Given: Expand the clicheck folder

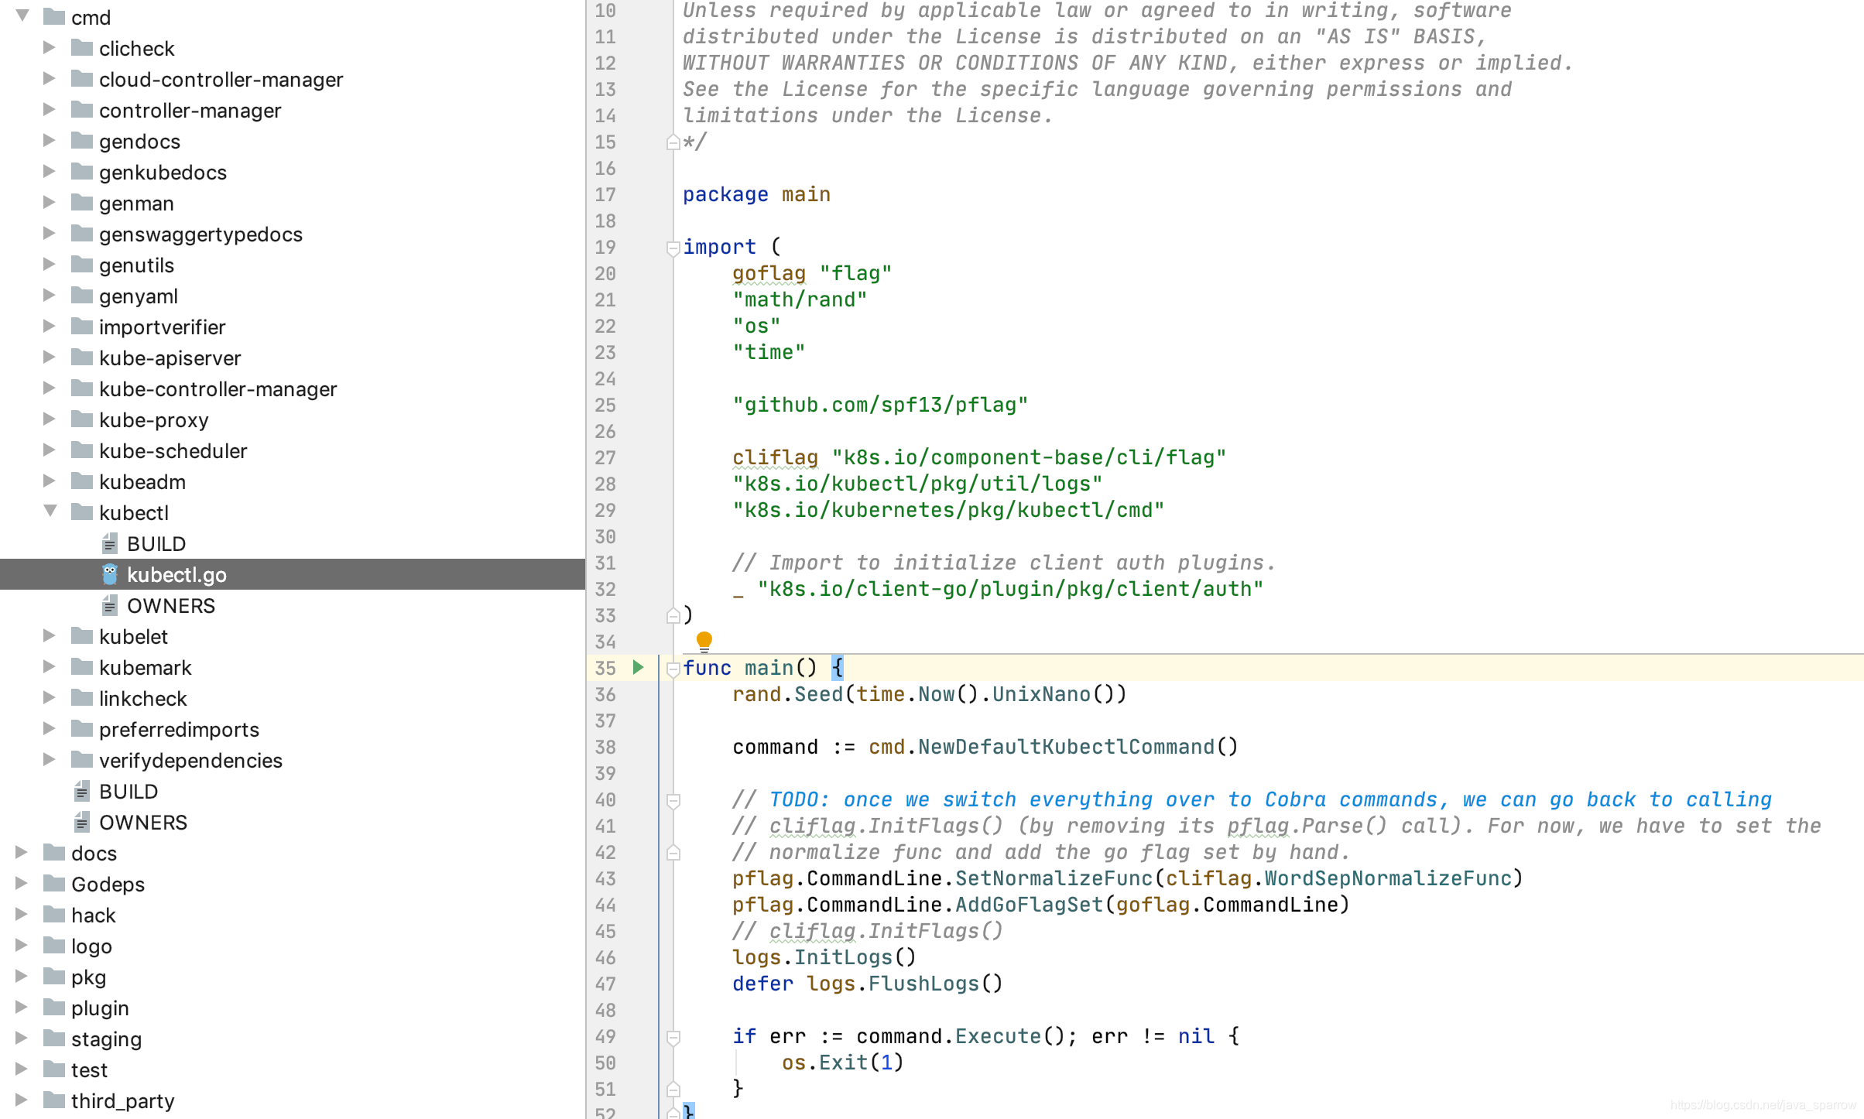Looking at the screenshot, I should (x=50, y=47).
